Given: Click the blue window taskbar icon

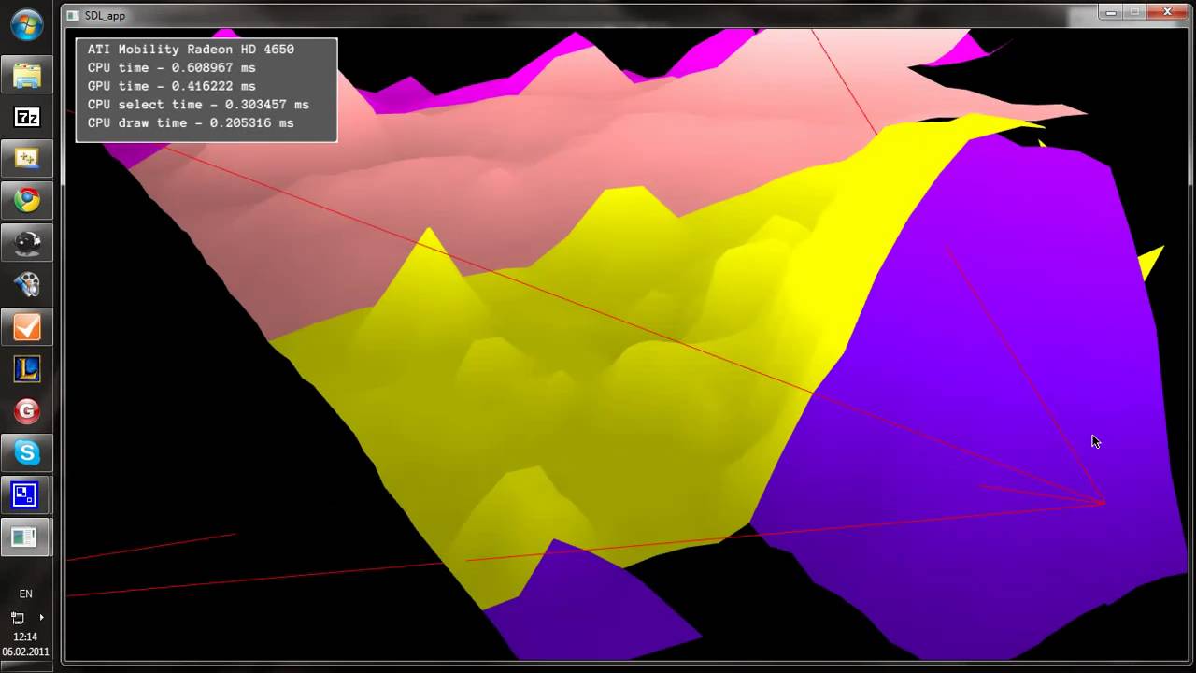Looking at the screenshot, I should coord(26,495).
